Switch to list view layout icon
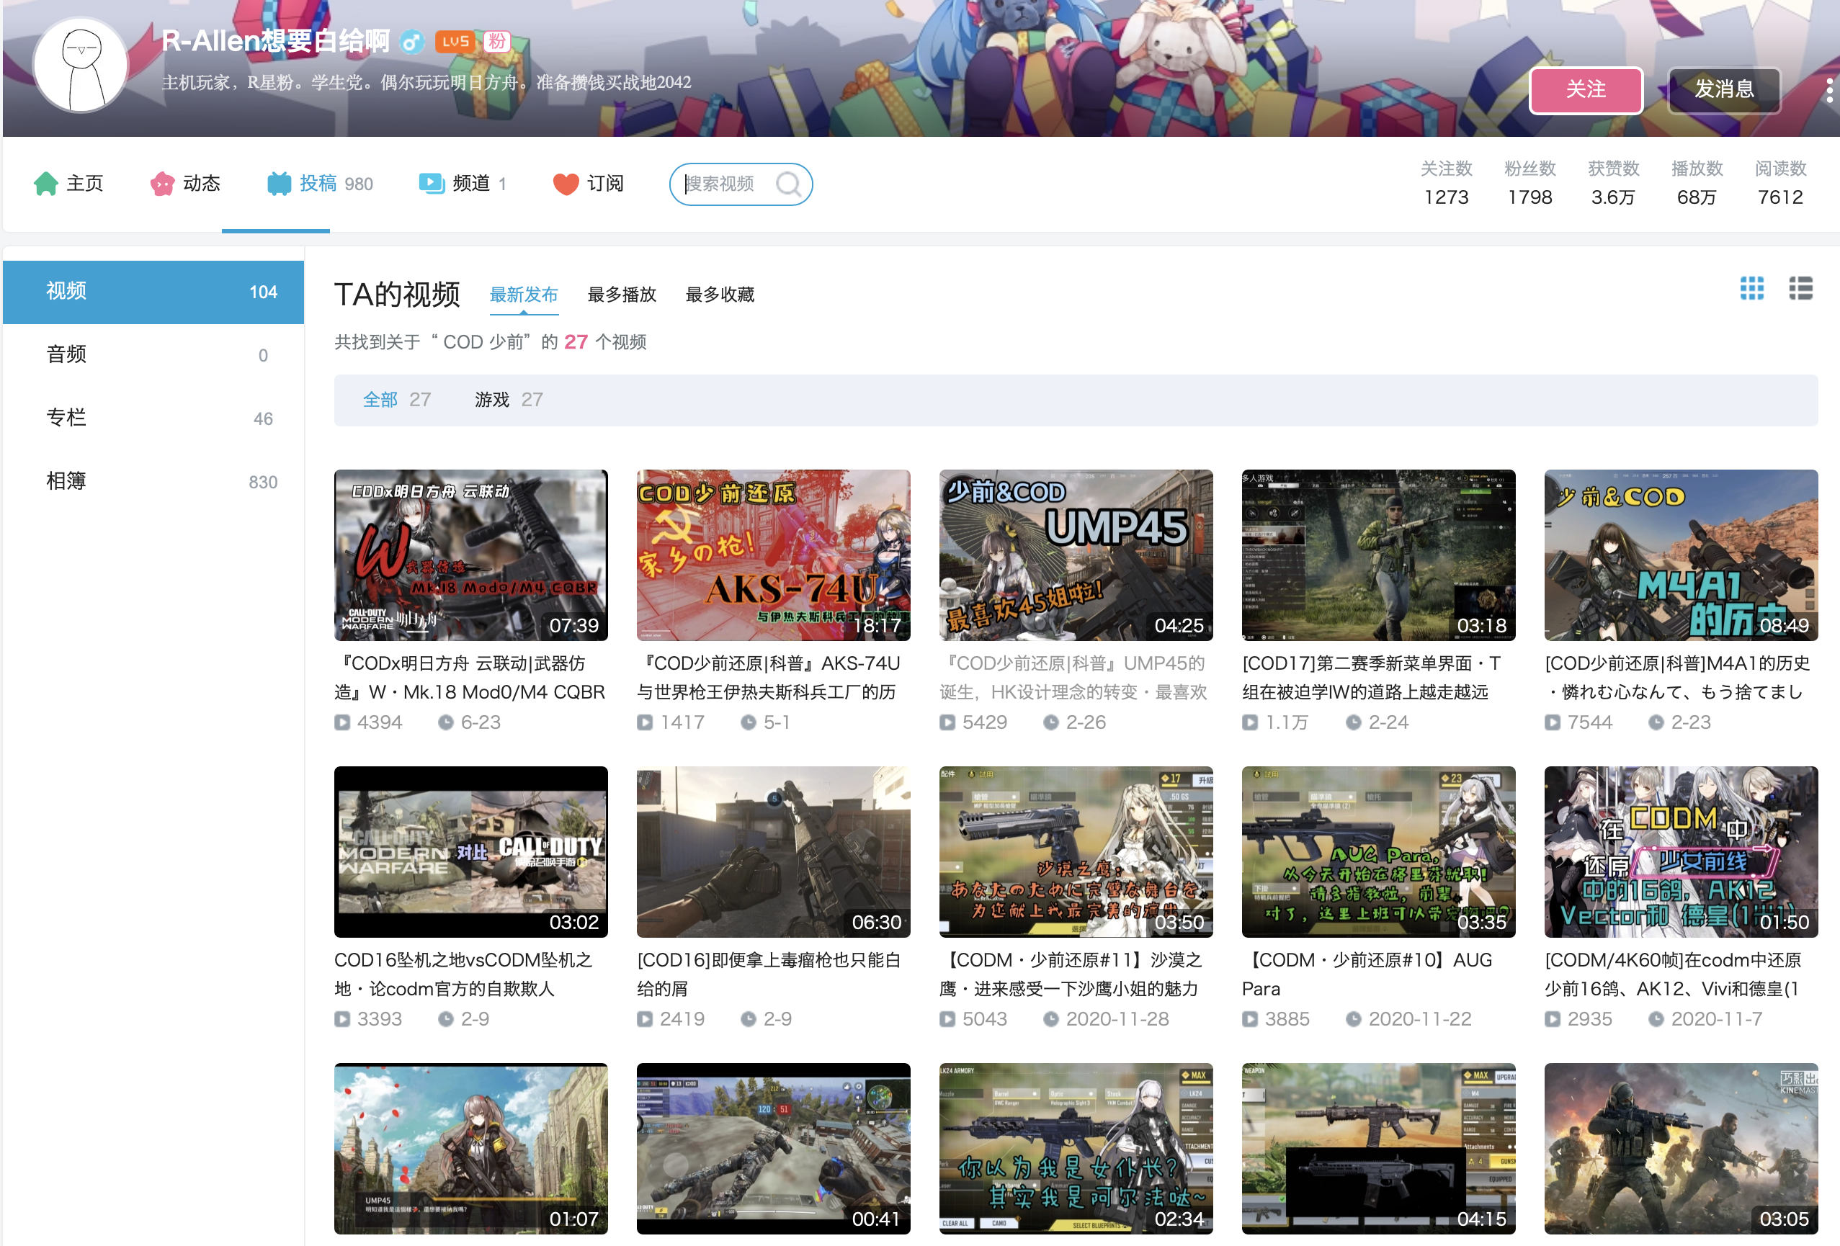1840x1246 pixels. tap(1800, 289)
